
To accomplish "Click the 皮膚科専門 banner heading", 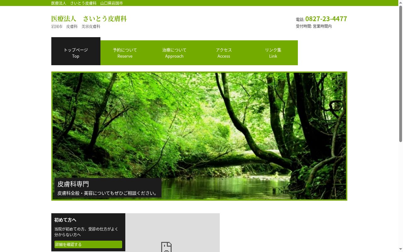I will coord(73,184).
